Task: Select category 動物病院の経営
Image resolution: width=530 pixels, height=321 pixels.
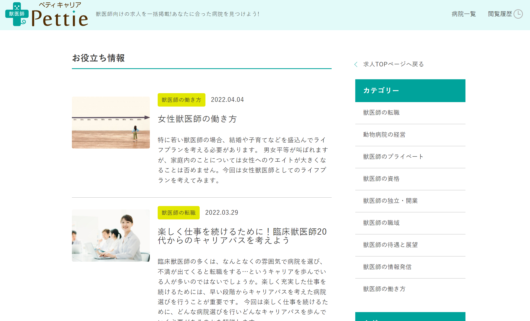Action: (384, 135)
